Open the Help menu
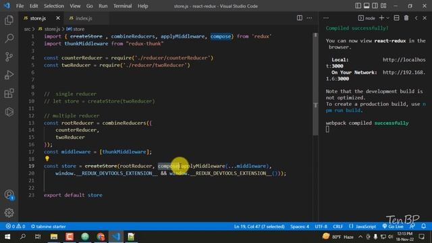Screen dimensions: 432x243 pyautogui.click(x=142, y=6)
